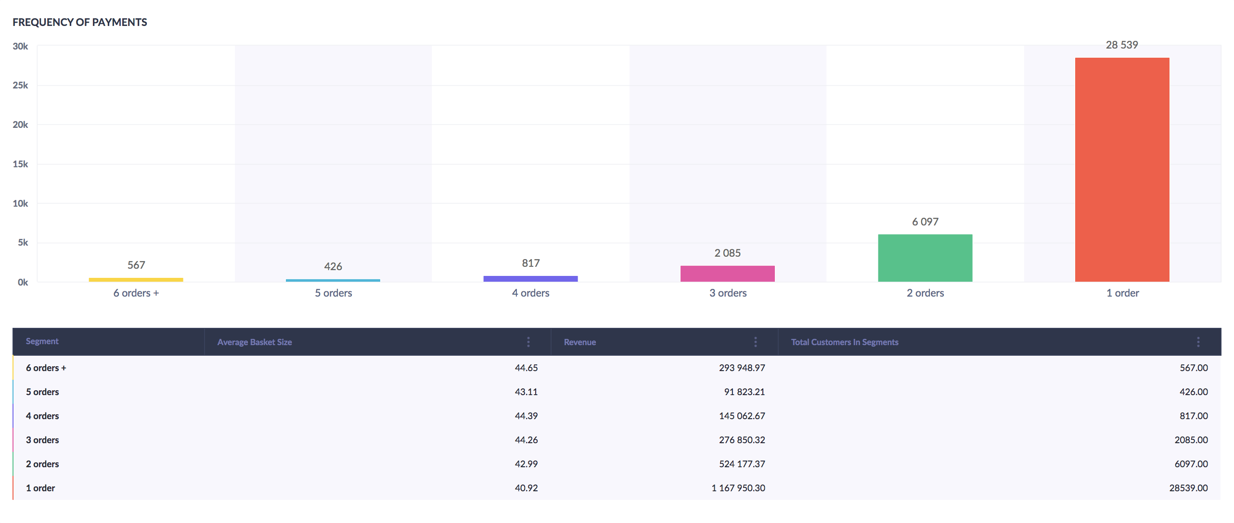
Task: Click the '3 orders' axis label
Action: pyautogui.click(x=728, y=293)
